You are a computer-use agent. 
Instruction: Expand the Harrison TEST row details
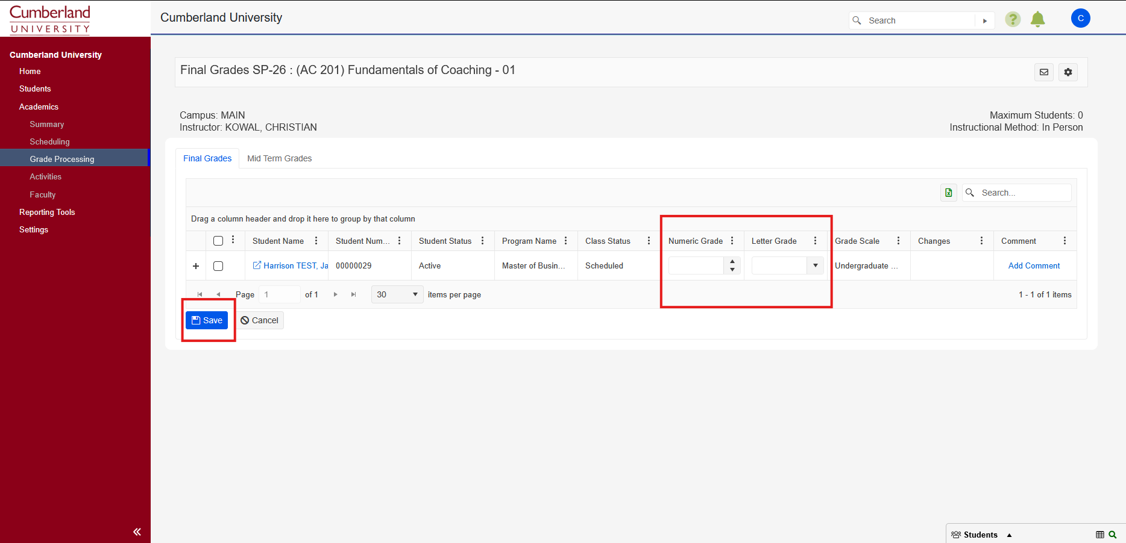[x=196, y=266]
